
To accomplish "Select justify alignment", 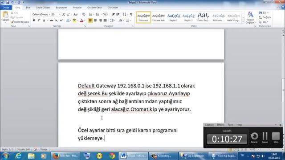I will pyautogui.click(x=105, y=20).
